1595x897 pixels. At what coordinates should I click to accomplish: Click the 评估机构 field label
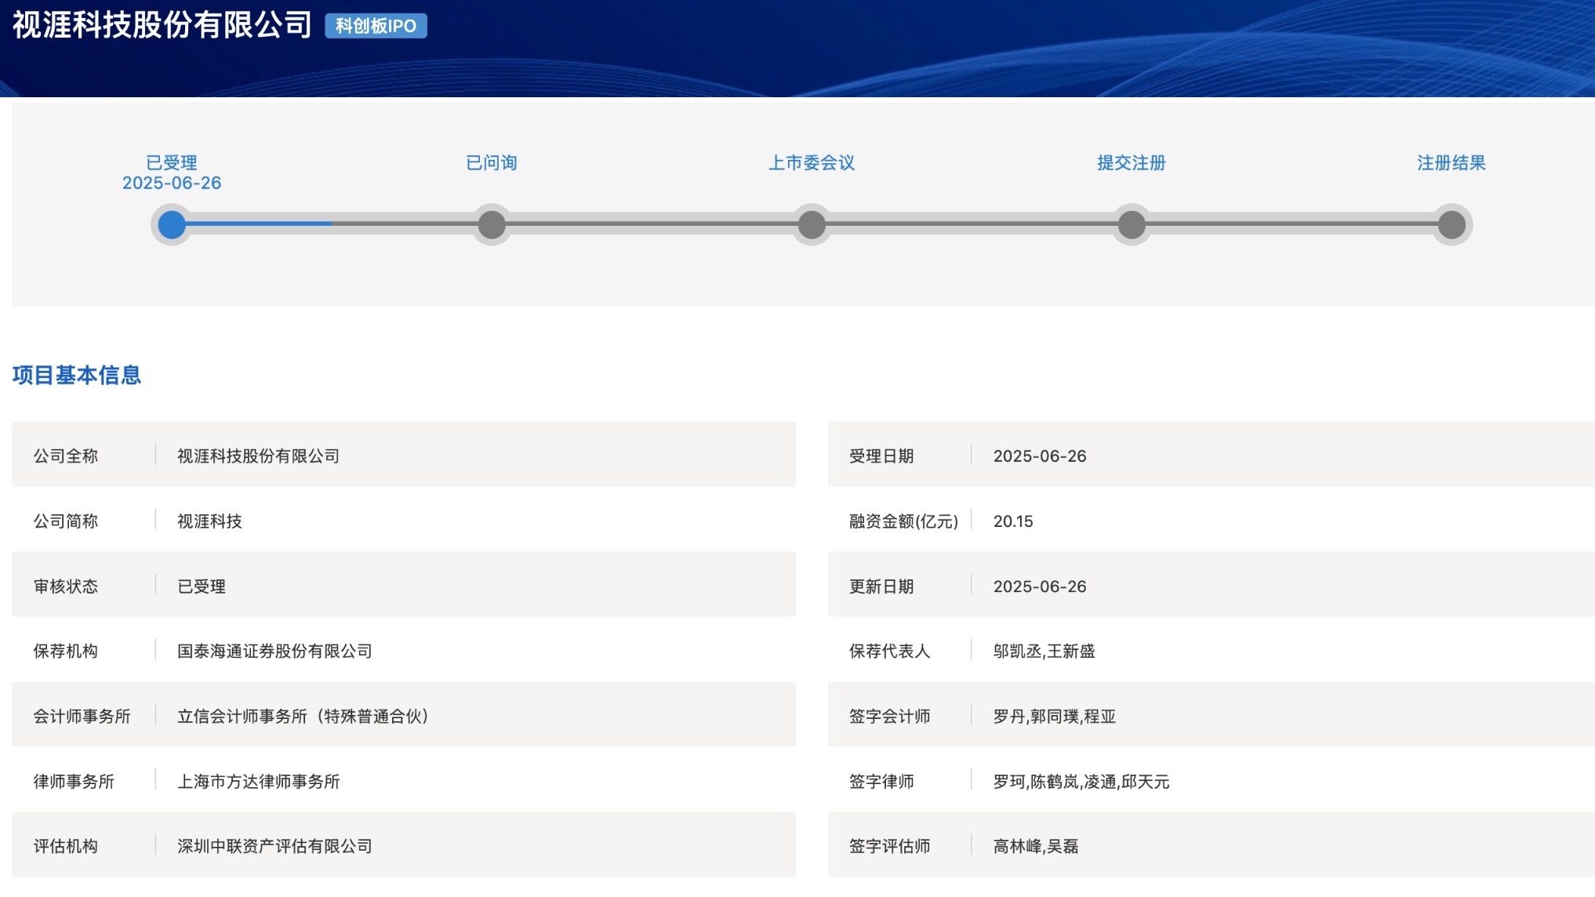[66, 846]
